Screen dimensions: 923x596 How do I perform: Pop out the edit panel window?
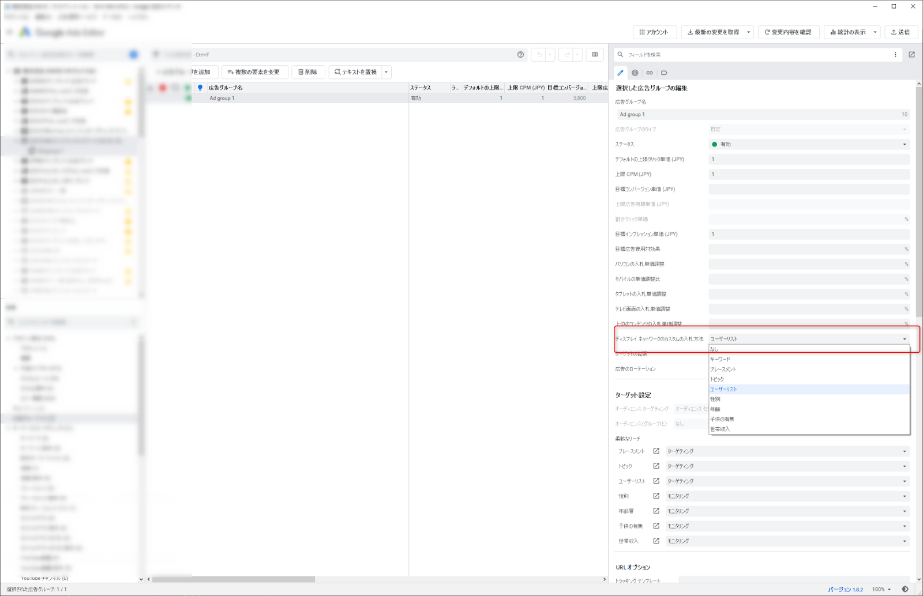click(x=911, y=55)
